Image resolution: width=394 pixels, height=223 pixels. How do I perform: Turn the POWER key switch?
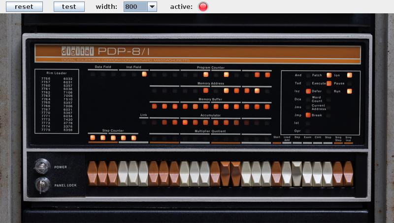42,166
